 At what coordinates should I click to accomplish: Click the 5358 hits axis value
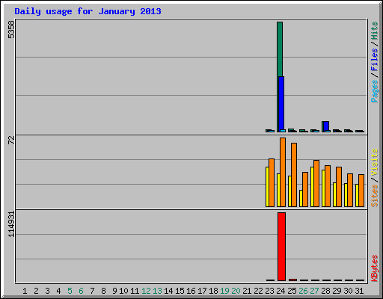11,30
